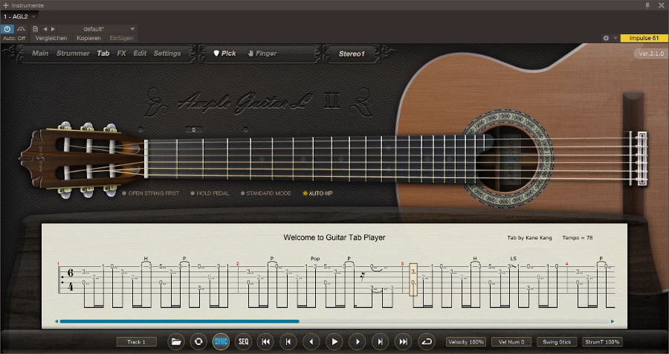Start tab playback with play button

334,341
